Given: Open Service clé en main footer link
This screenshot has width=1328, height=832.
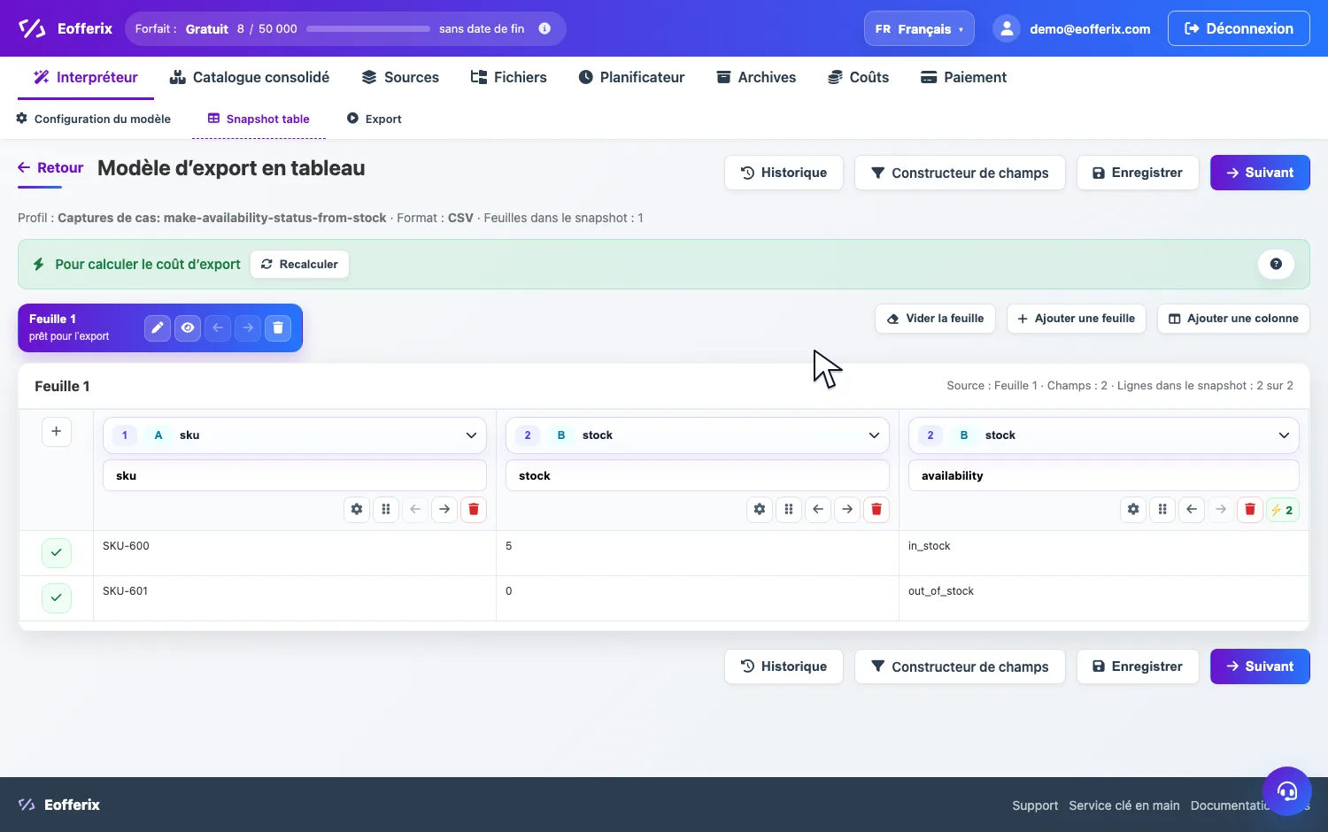Looking at the screenshot, I should pos(1123,805).
